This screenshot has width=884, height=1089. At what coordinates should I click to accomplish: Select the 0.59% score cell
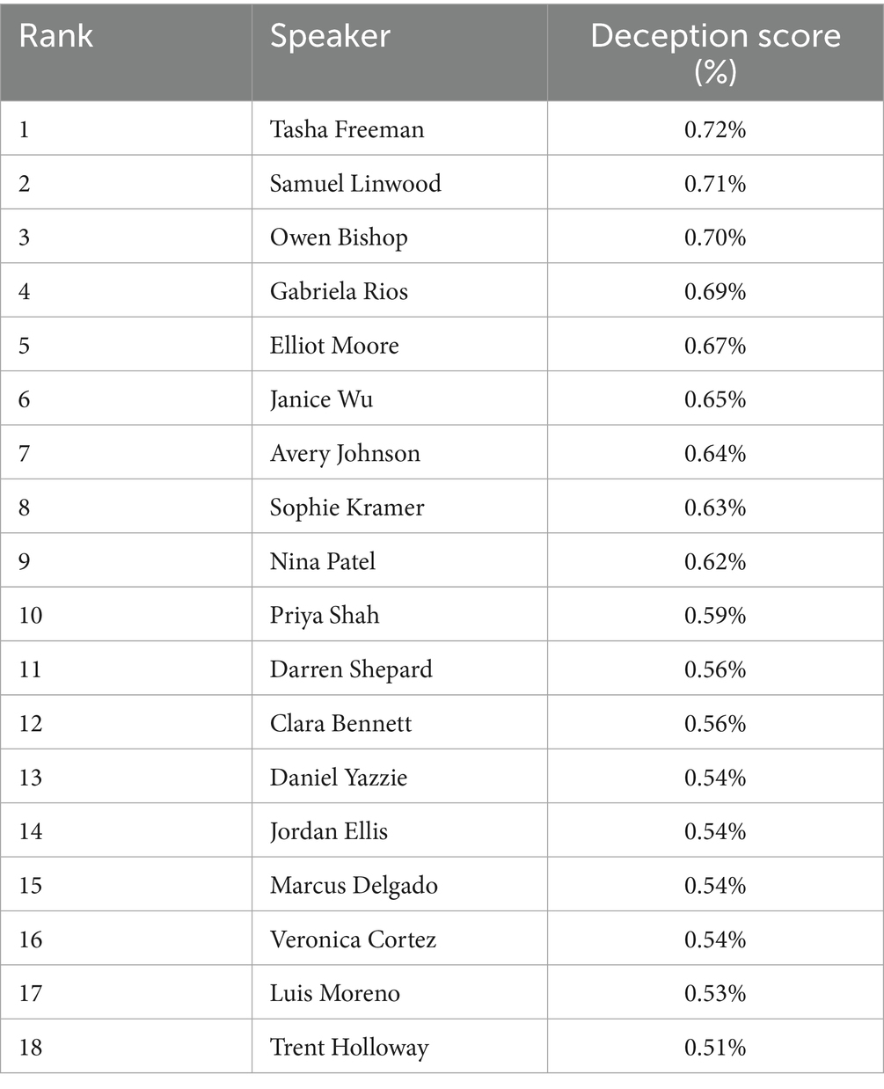click(715, 615)
